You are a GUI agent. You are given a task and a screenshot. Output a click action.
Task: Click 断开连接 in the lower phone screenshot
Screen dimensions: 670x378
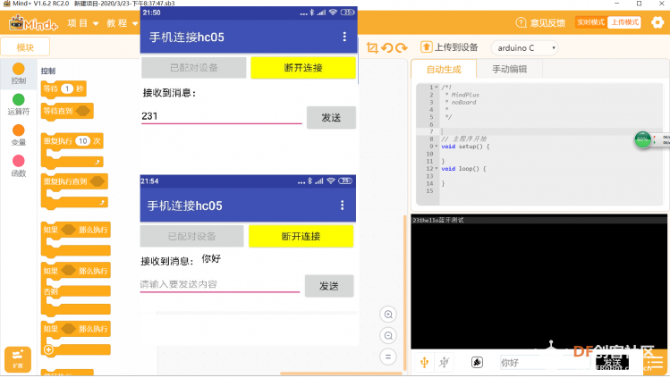coord(301,236)
